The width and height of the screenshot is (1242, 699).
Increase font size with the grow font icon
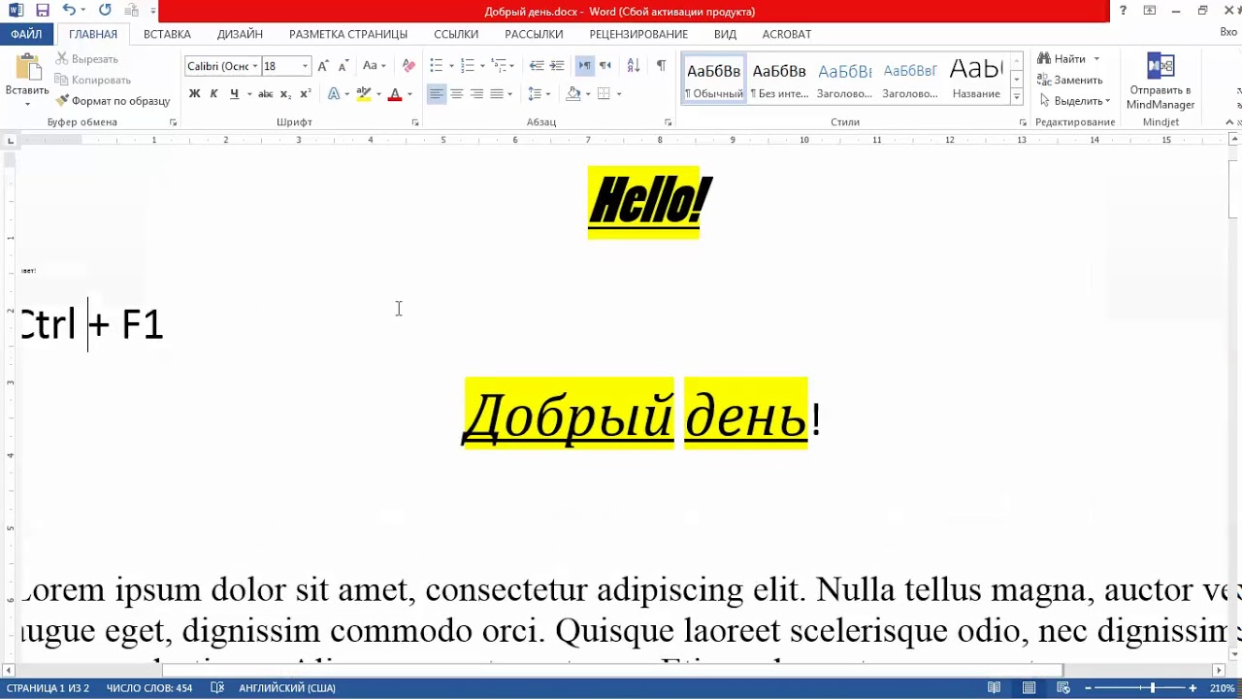[323, 66]
